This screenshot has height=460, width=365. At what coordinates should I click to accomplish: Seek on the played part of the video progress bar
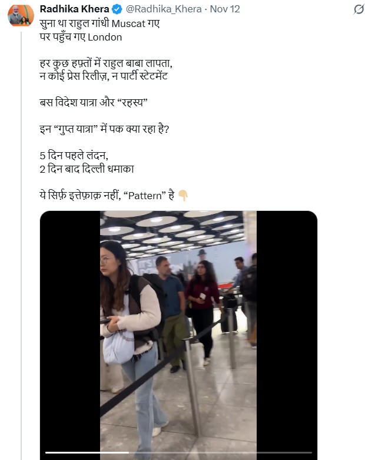click(87, 452)
